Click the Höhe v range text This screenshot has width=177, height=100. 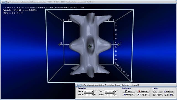click(x=13, y=13)
